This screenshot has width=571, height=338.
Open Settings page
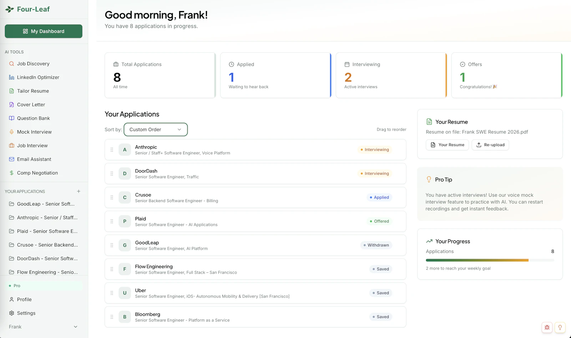coord(44,313)
